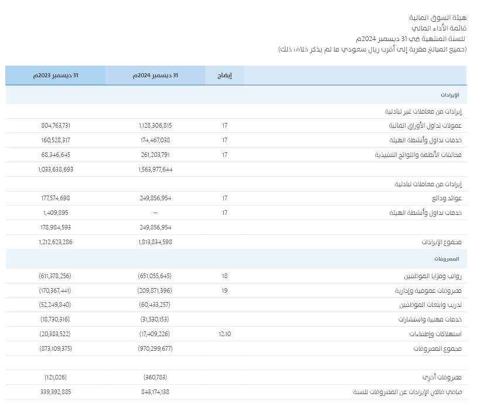Viewport: 487px width, 407px height.
Task: Select row label مجموع الإيرادات
Action: click(x=441, y=242)
